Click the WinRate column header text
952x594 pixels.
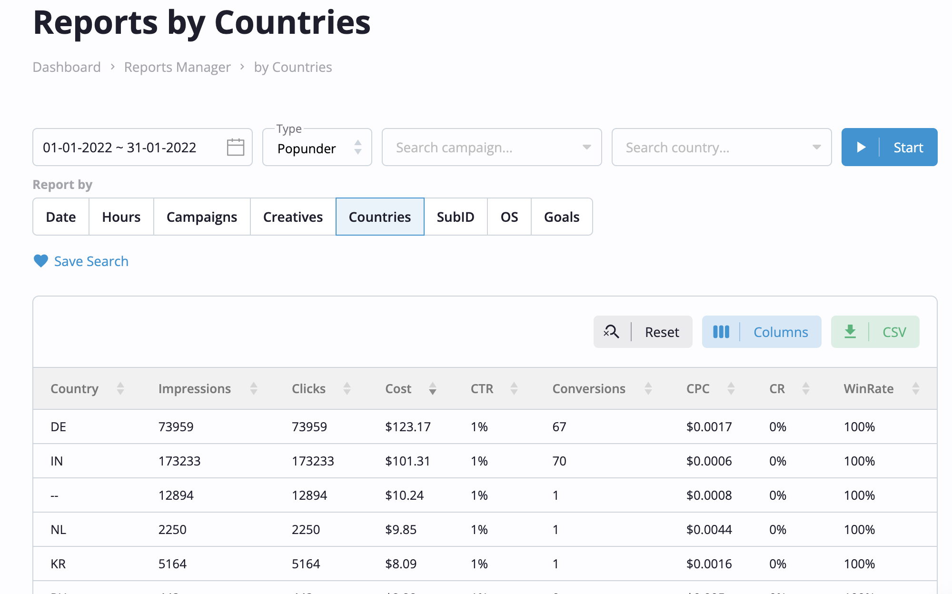tap(869, 389)
